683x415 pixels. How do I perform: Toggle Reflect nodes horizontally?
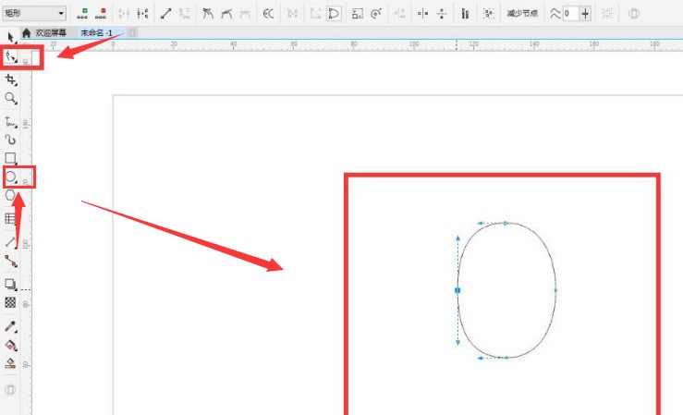[422, 14]
